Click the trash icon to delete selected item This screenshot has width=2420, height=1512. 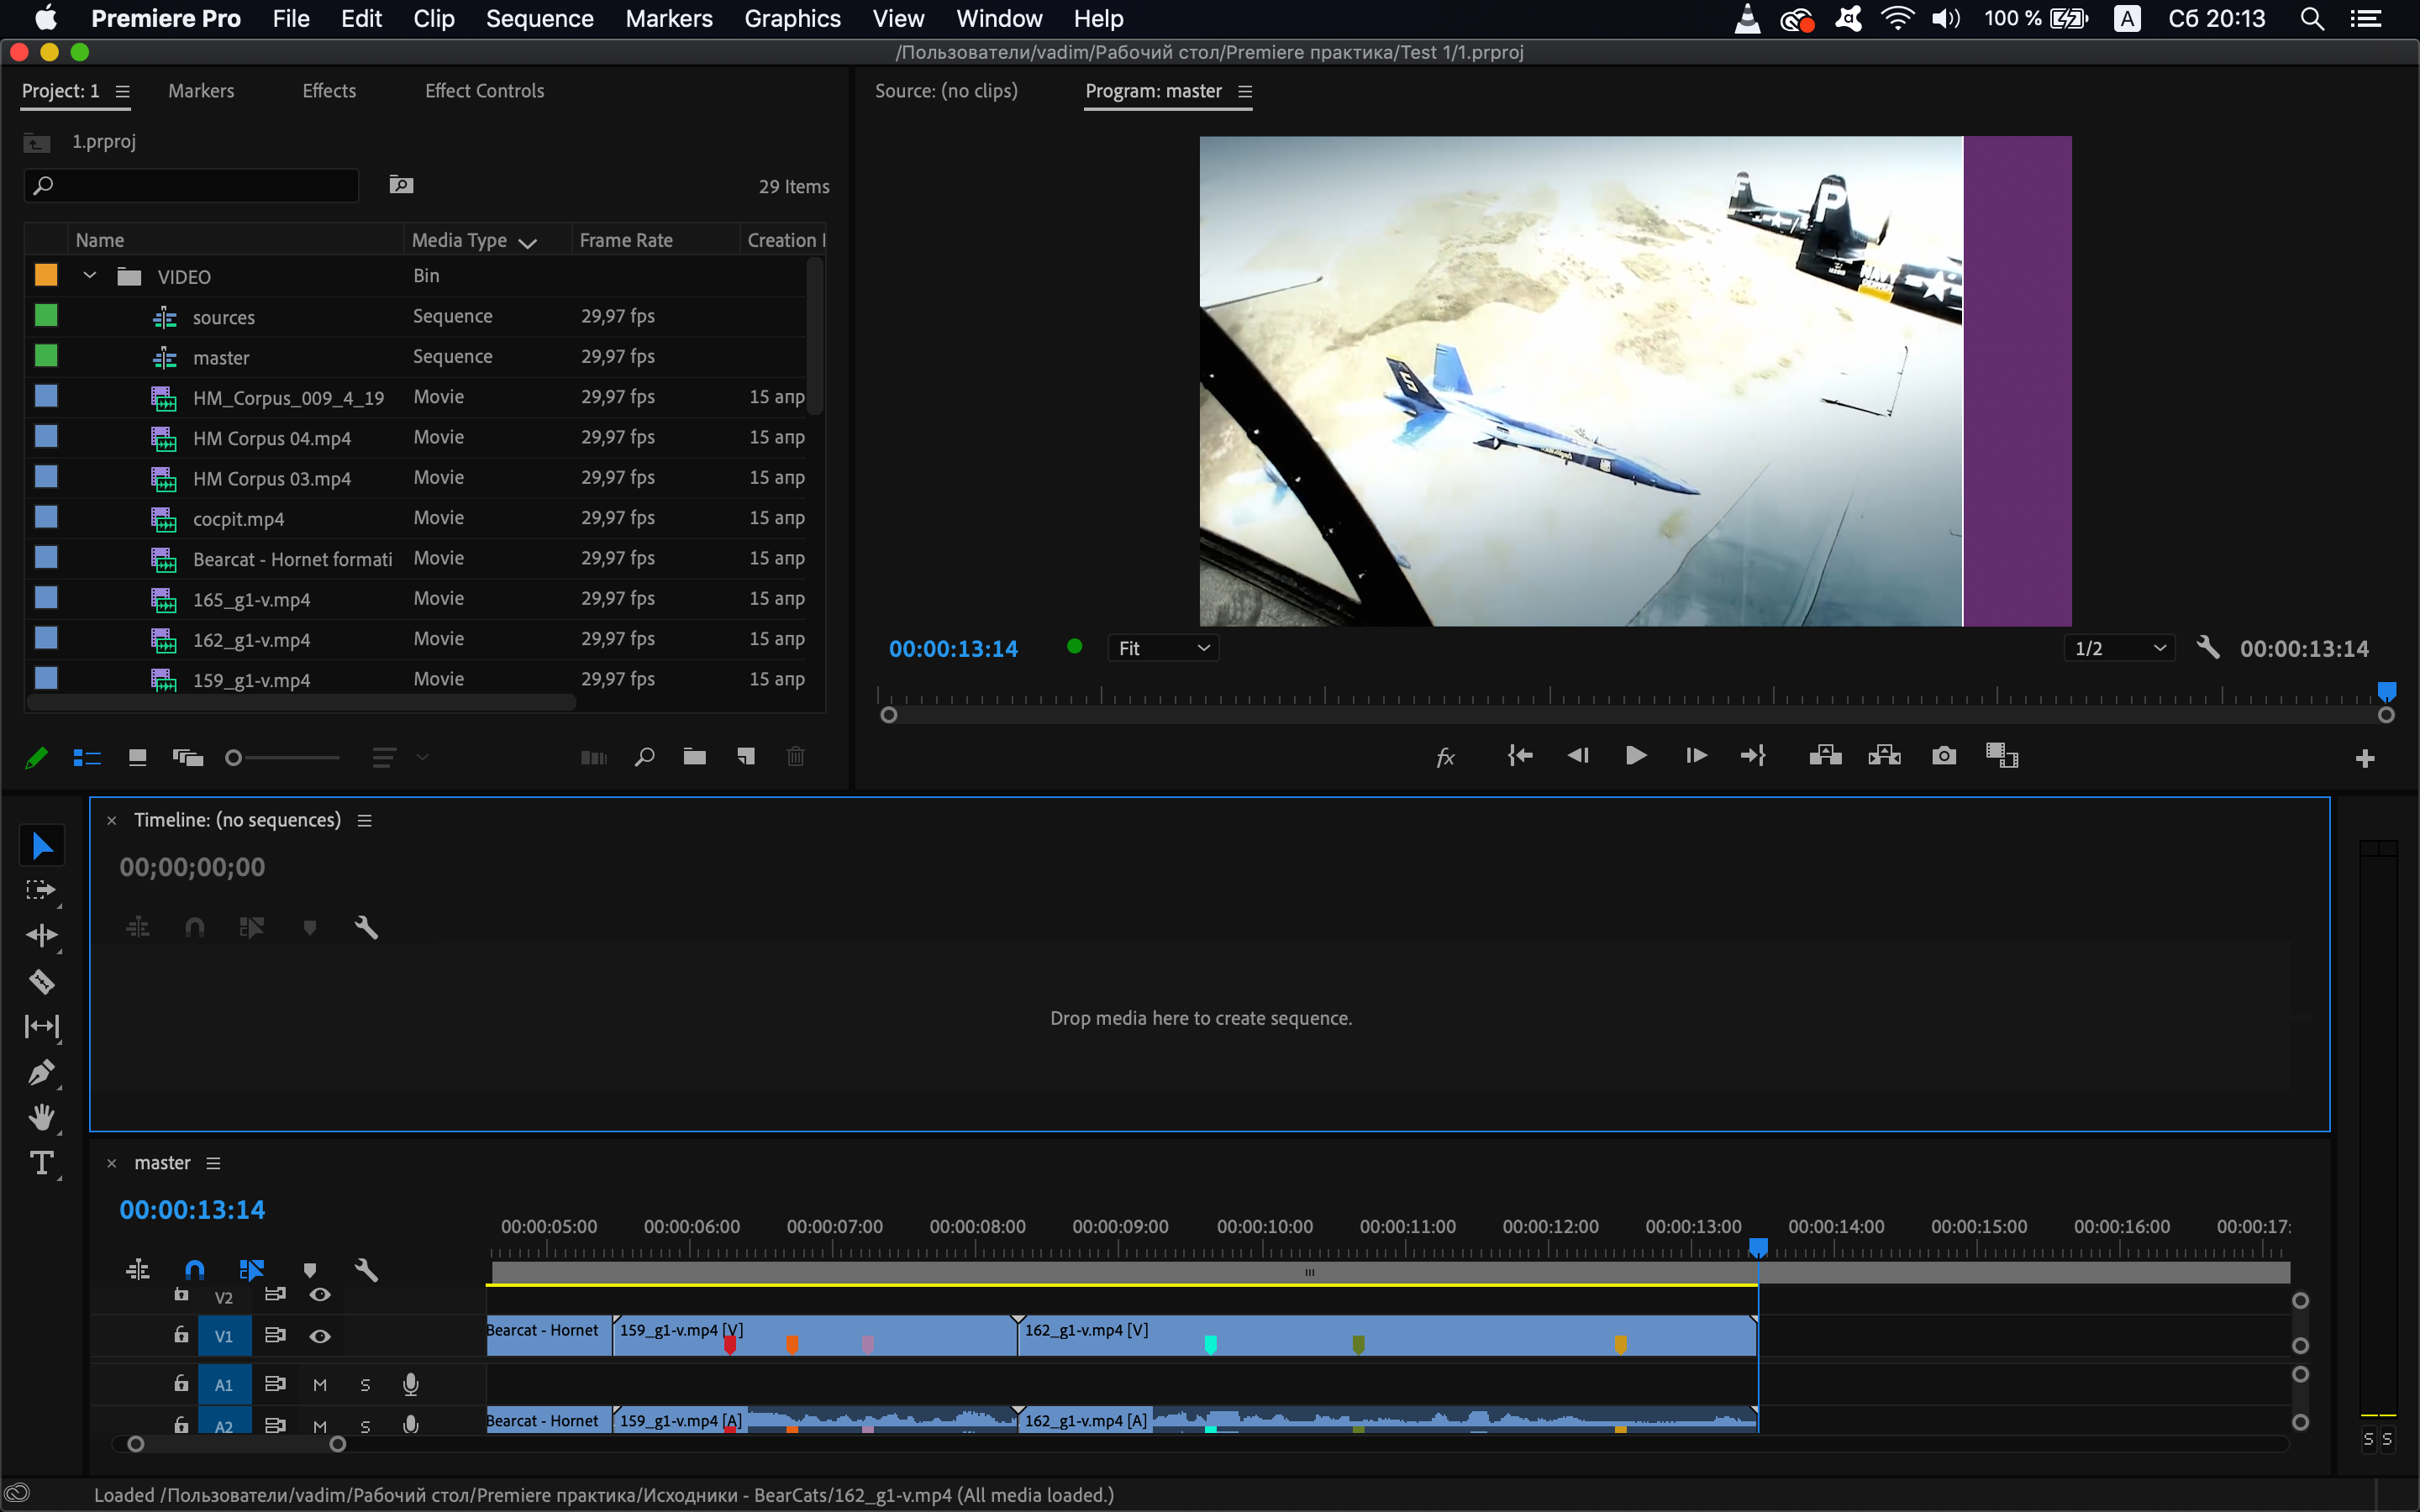[795, 757]
